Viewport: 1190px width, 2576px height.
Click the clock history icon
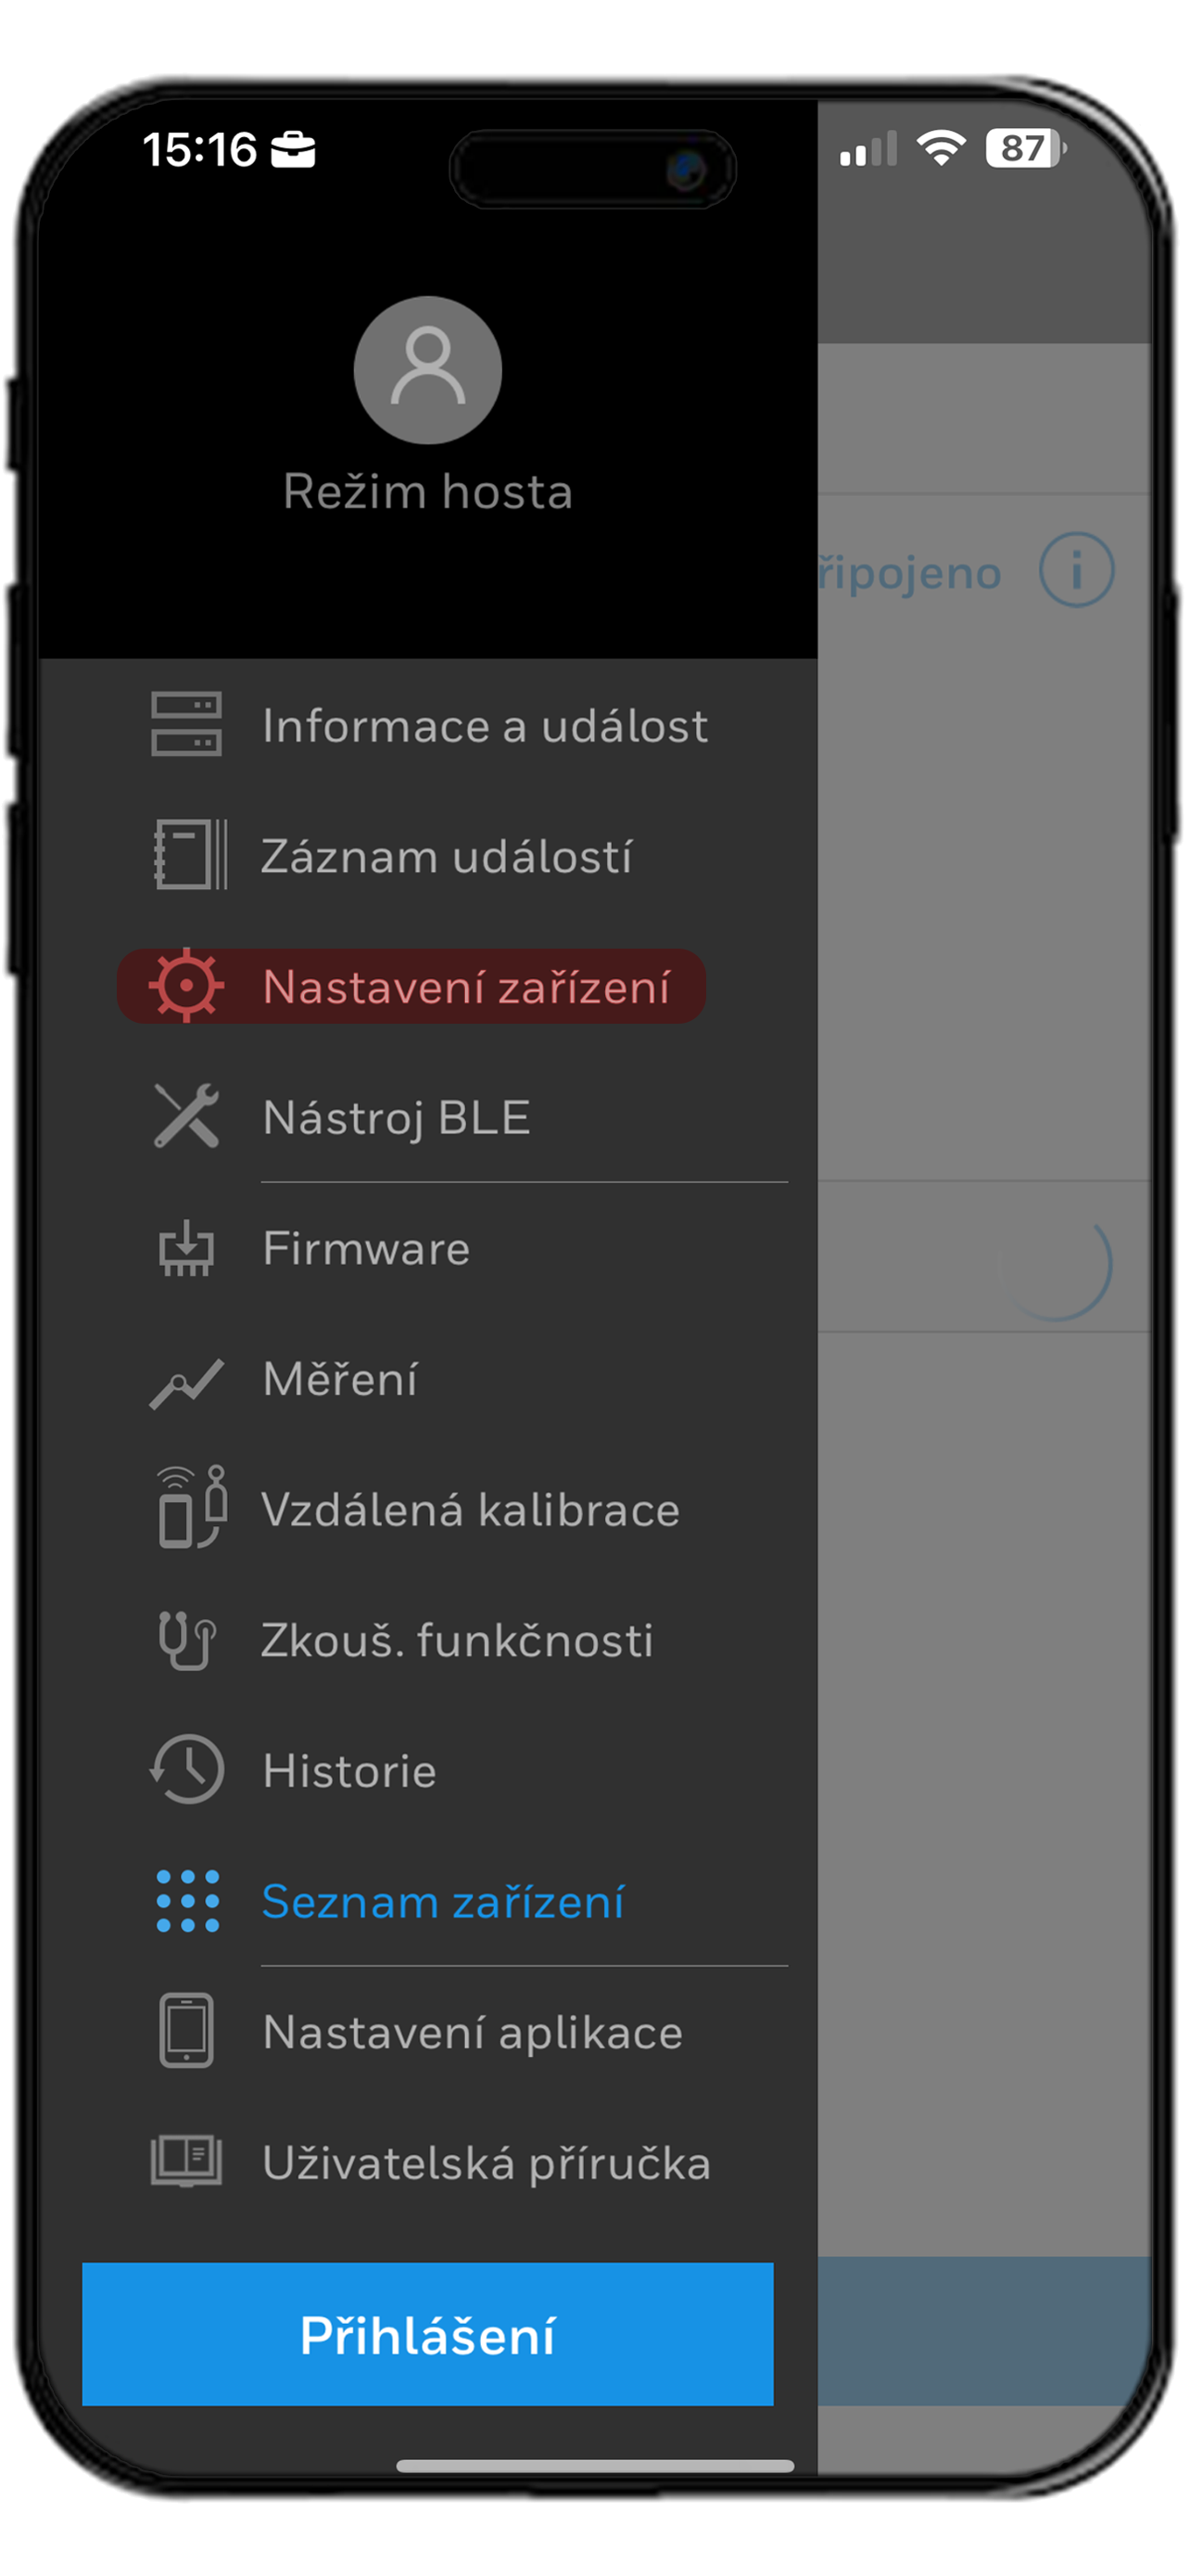(x=187, y=1769)
